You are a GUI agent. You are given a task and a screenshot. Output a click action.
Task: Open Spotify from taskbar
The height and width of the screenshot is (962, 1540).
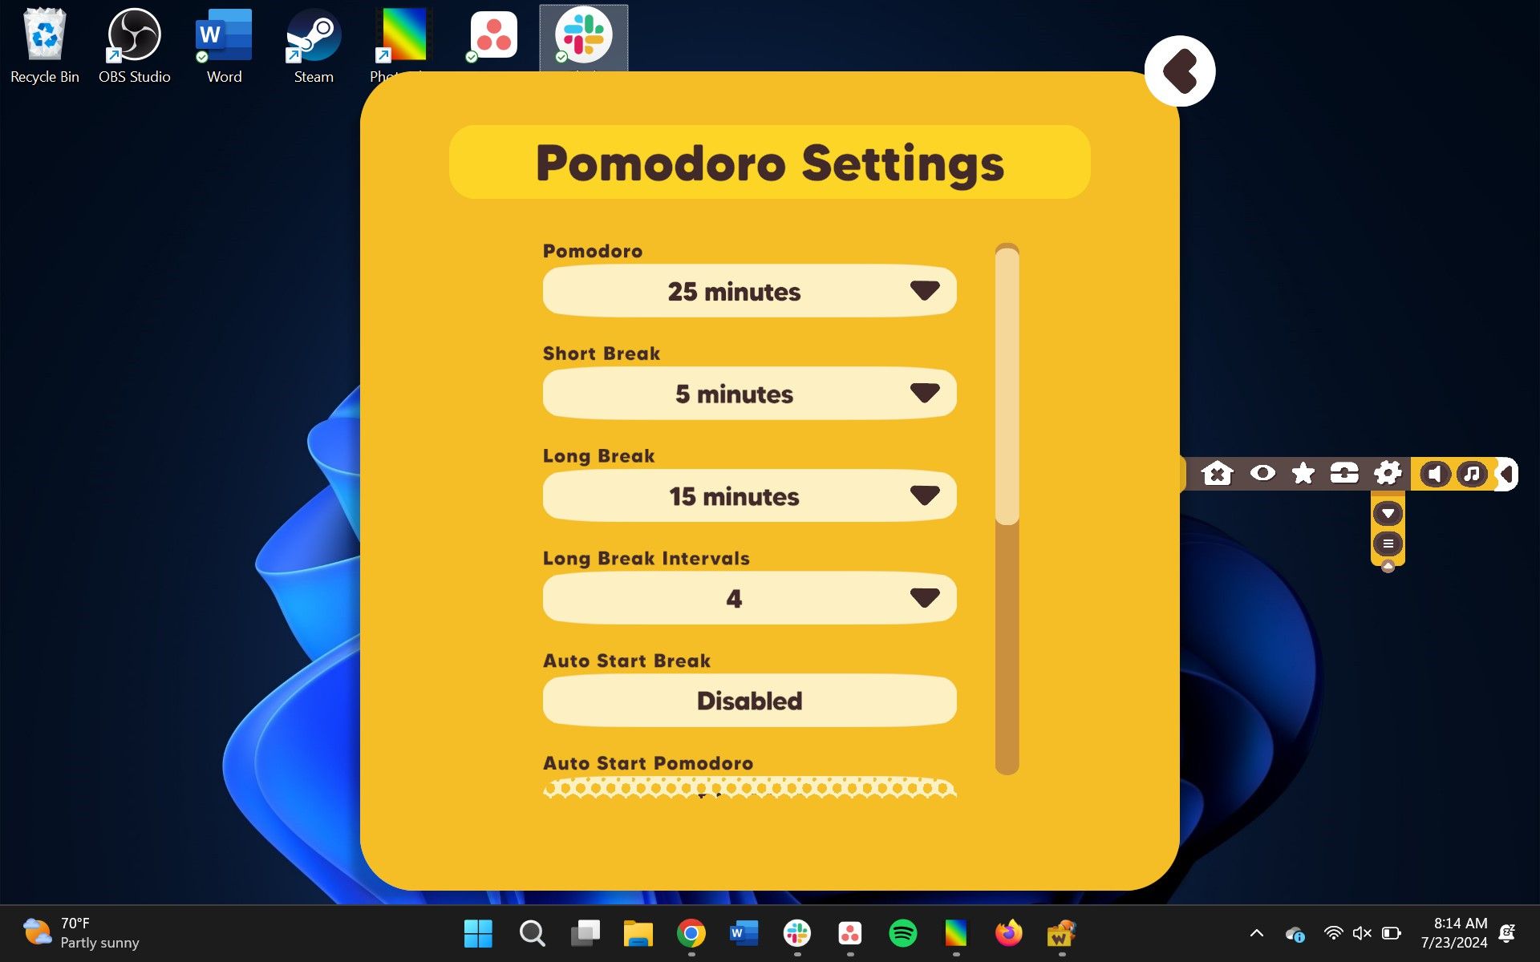coord(904,932)
